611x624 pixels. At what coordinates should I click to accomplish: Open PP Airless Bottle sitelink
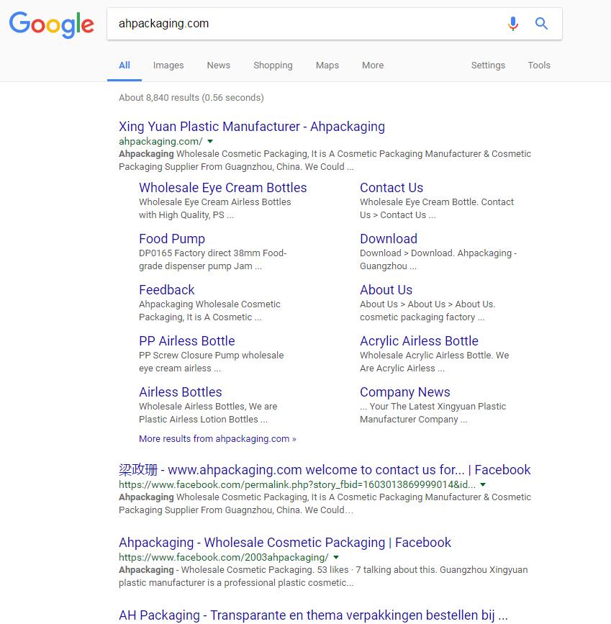pyautogui.click(x=186, y=341)
